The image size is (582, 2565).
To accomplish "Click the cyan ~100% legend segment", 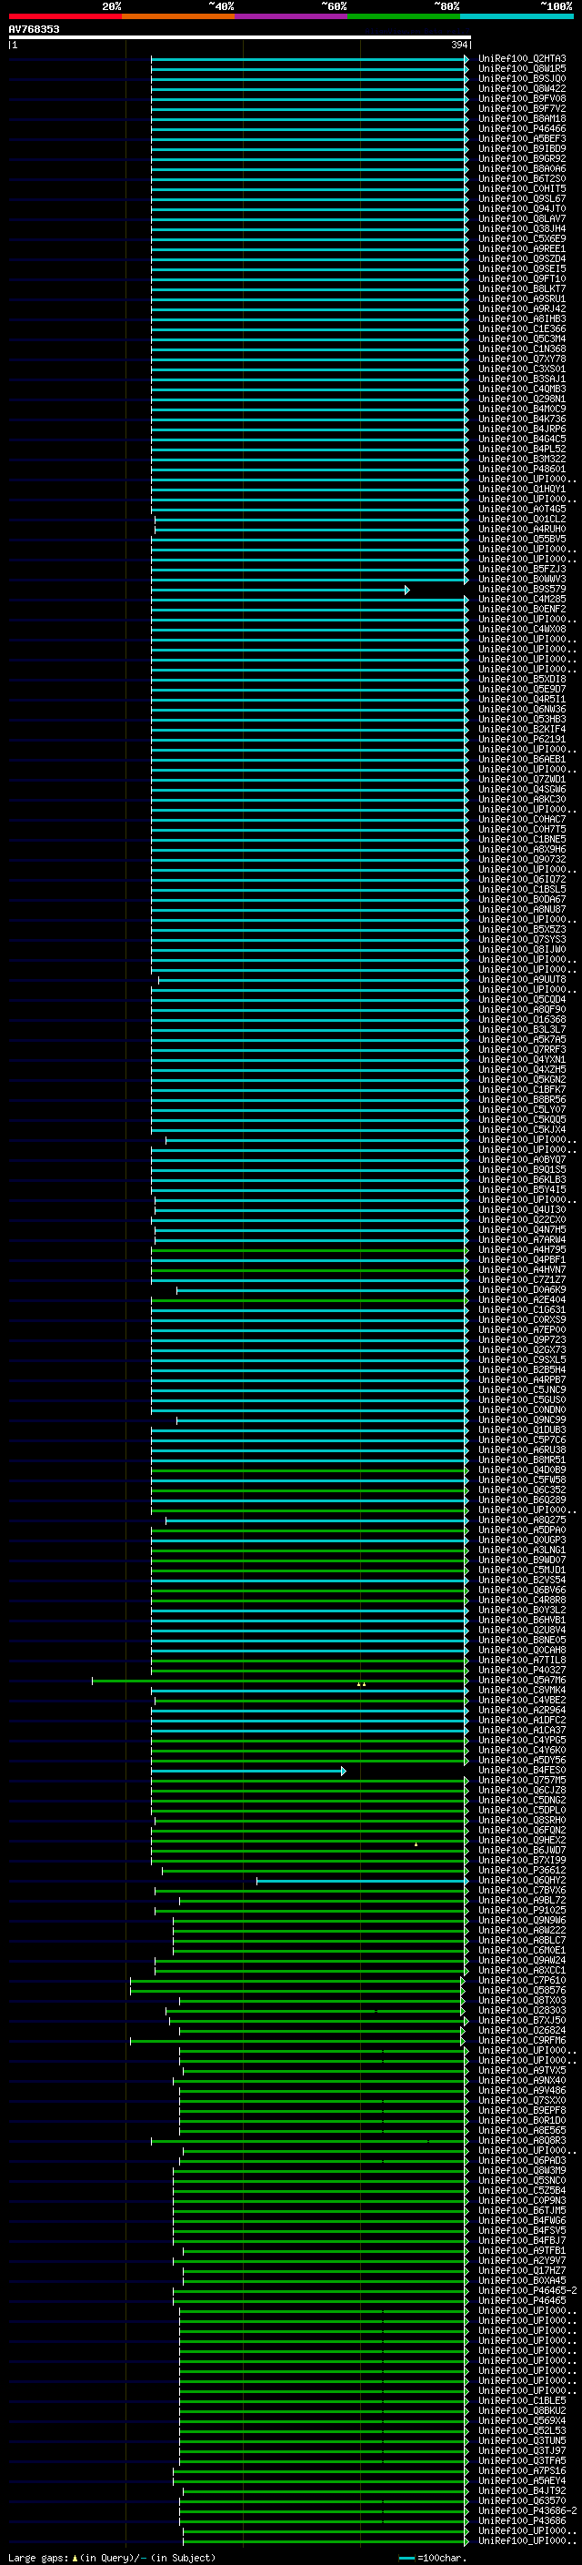I will 517,16.
